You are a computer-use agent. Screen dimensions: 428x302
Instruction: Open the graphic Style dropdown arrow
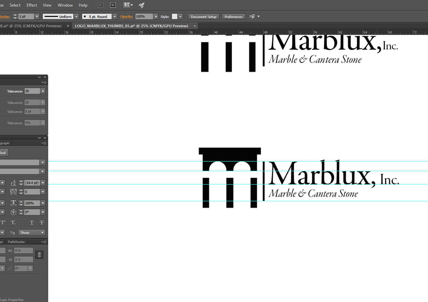coord(180,17)
